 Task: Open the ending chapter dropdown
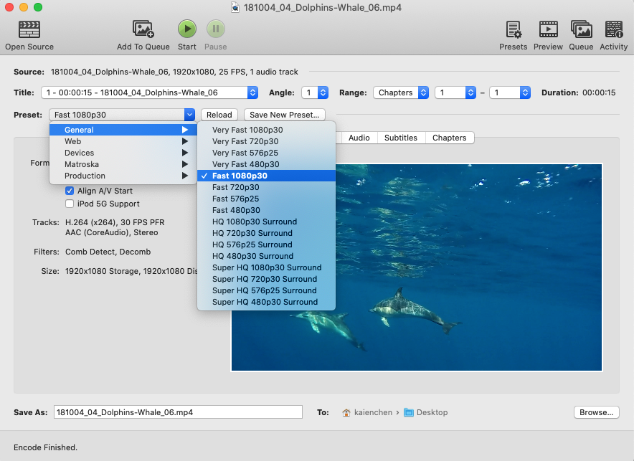coord(510,92)
